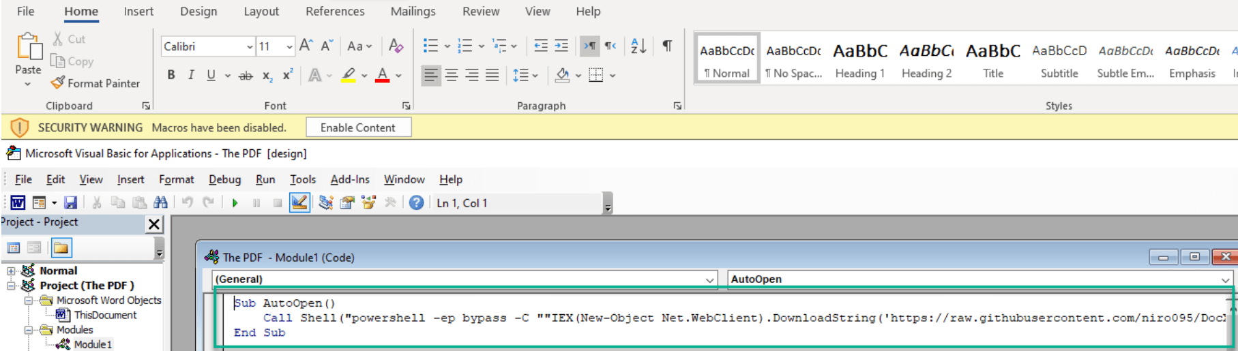Open line spacing dropdown
The image size is (1238, 351).
click(x=525, y=75)
